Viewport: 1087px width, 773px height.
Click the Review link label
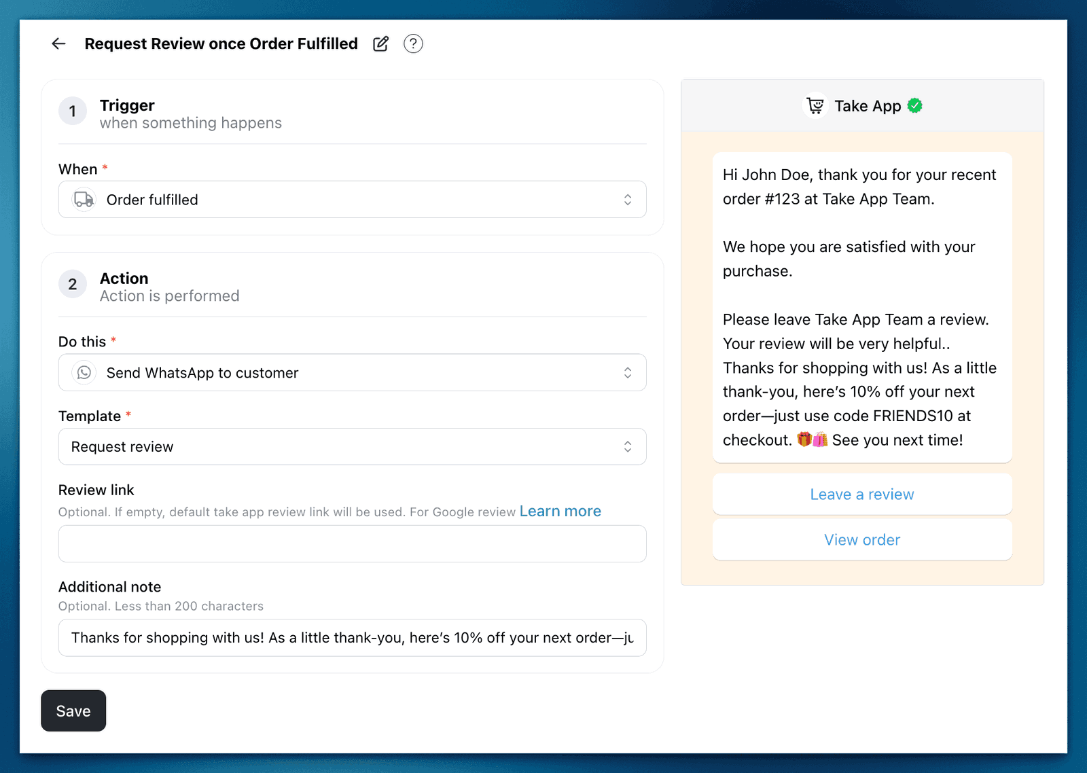(x=96, y=490)
